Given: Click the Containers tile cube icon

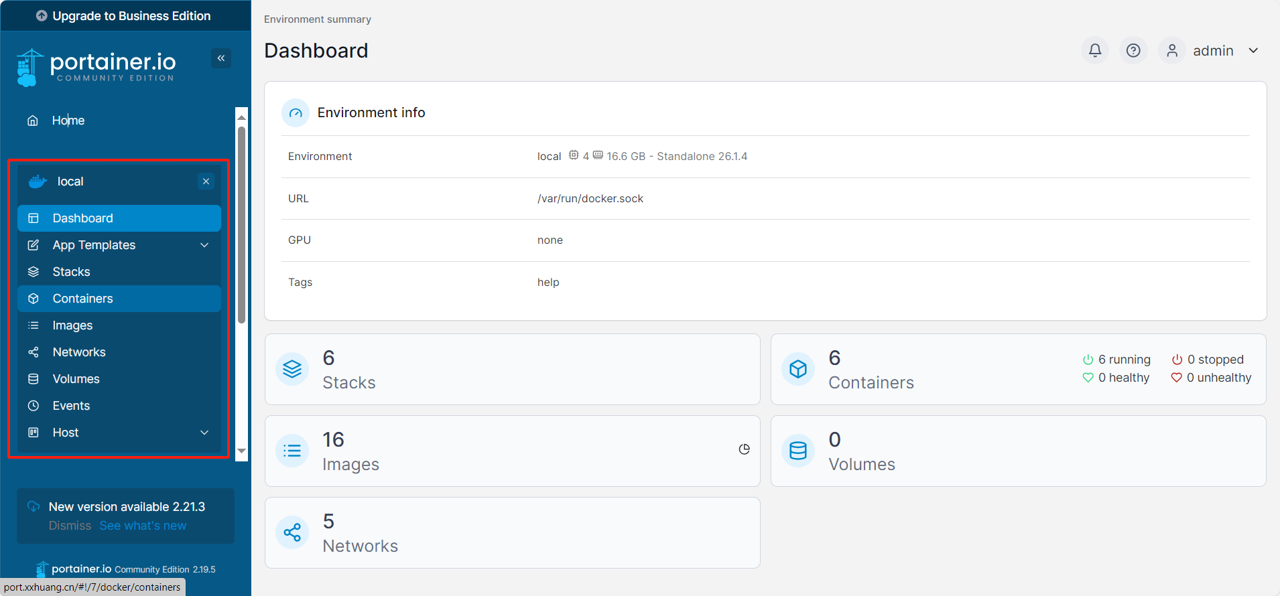Looking at the screenshot, I should 798,370.
